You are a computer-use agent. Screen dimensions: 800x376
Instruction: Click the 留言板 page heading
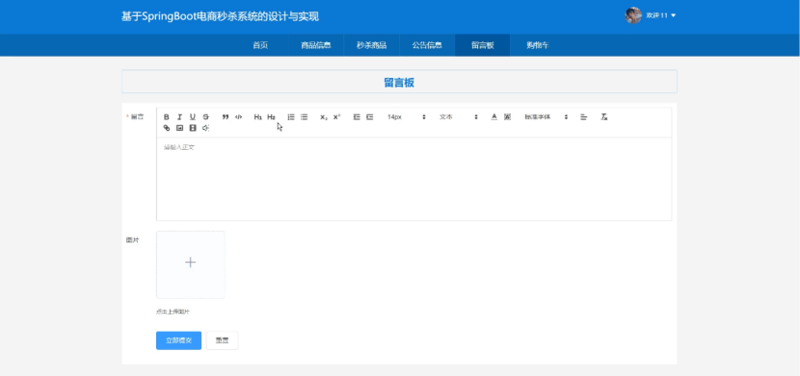(x=399, y=83)
